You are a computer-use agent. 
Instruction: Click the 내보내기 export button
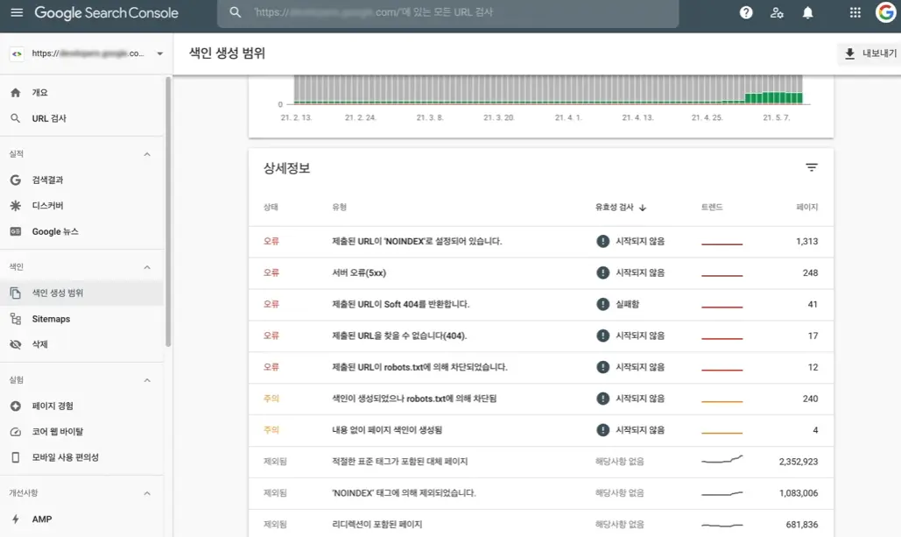click(x=871, y=53)
